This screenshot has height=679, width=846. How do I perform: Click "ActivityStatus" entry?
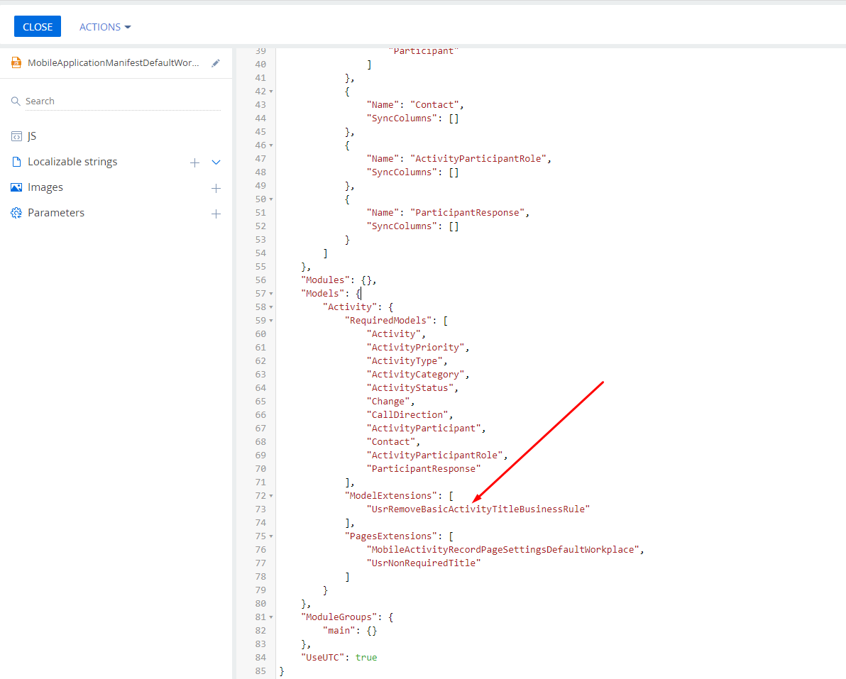point(410,388)
